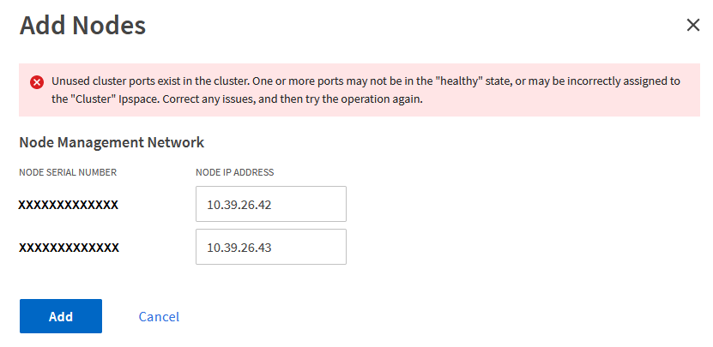Close the Add Nodes dialog
713x347 pixels.
click(x=693, y=26)
